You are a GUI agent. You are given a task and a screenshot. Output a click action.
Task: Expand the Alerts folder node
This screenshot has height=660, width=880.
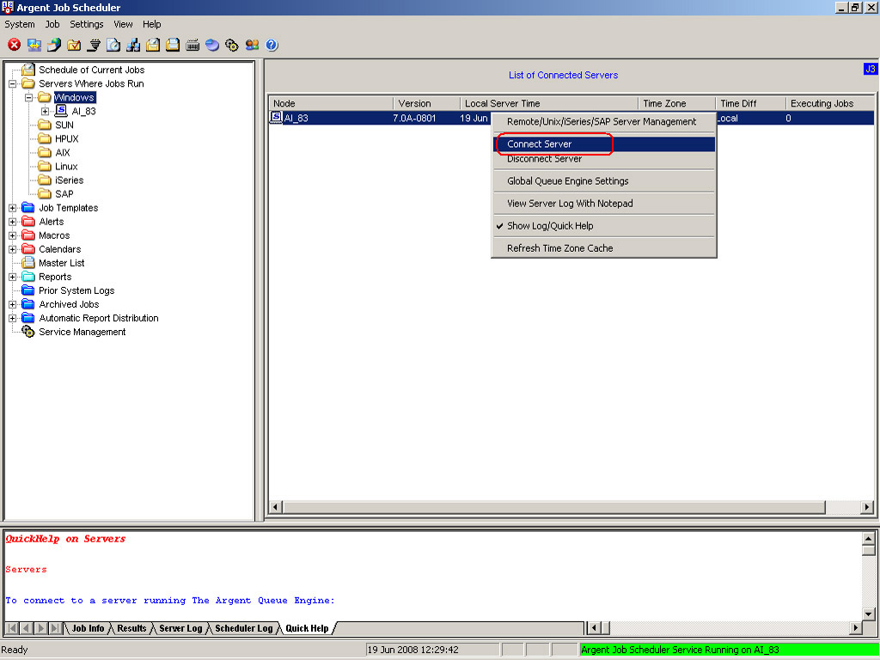tap(12, 222)
